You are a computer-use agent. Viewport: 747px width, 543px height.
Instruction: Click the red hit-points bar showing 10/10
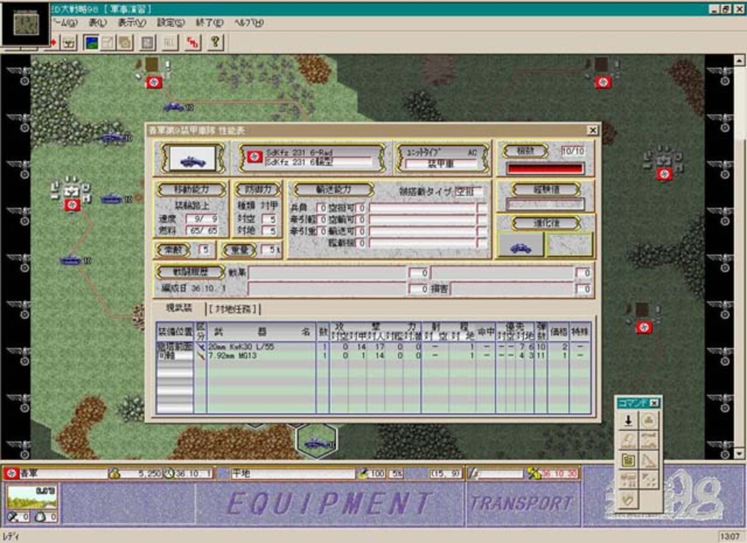[x=546, y=168]
